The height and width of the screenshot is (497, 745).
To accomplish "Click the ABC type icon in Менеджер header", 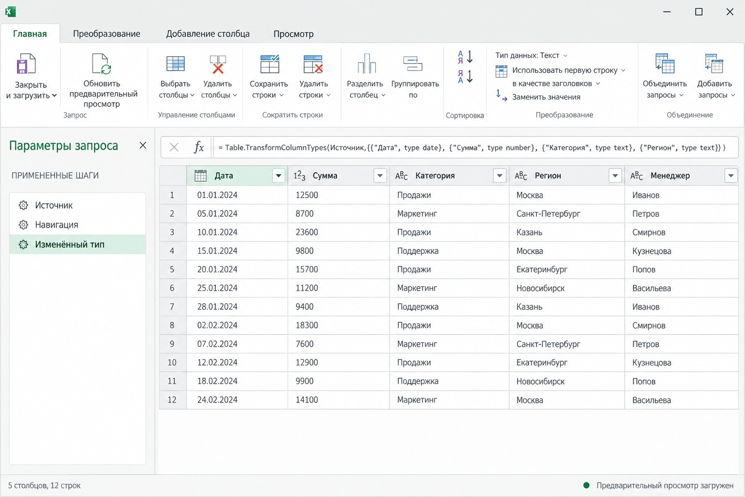I will pyautogui.click(x=636, y=176).
